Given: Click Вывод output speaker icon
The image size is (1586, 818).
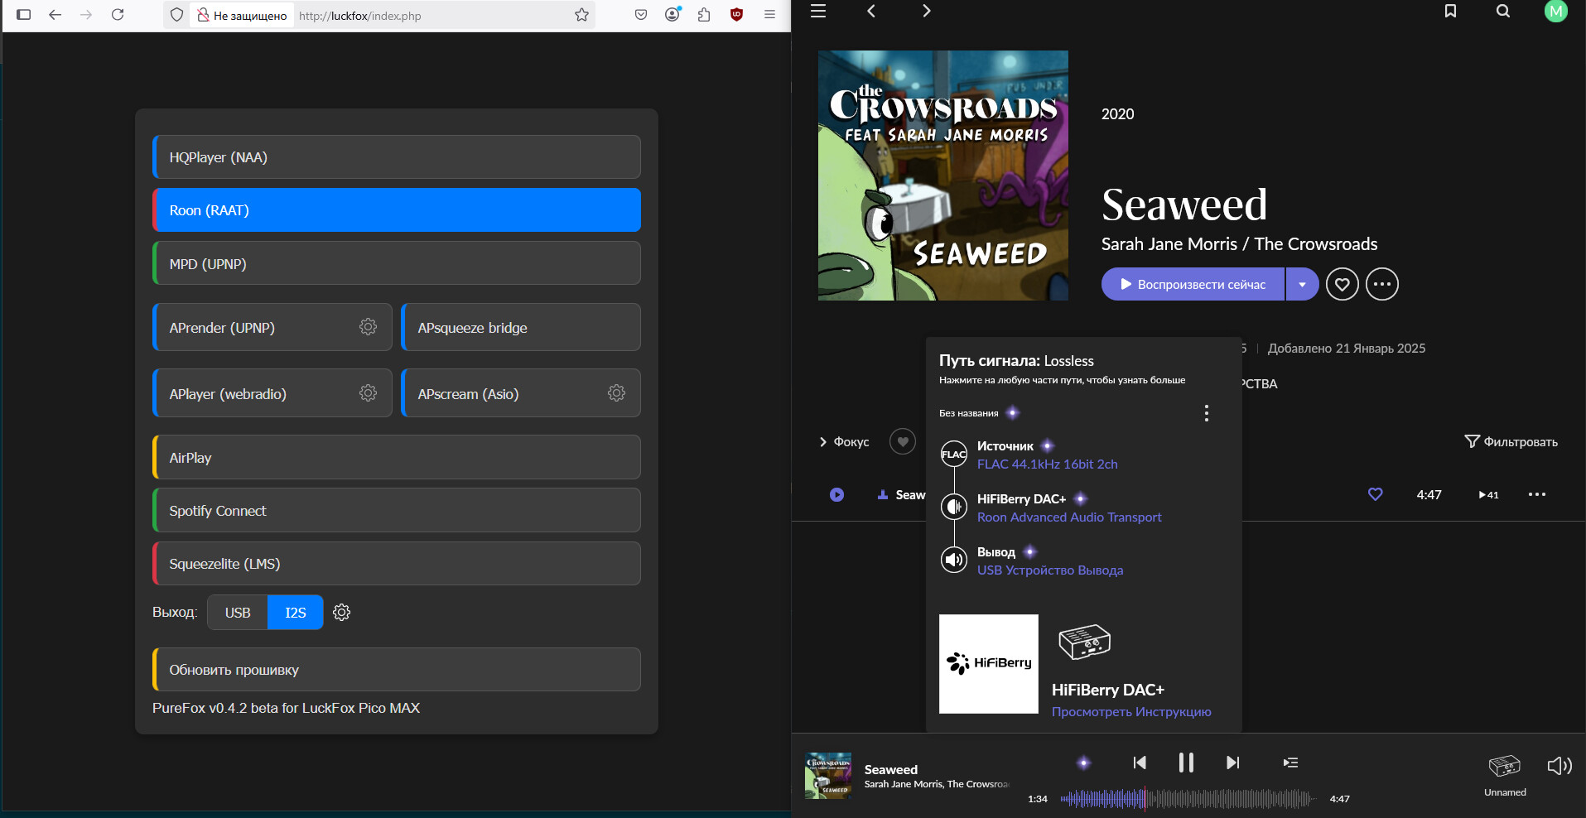Looking at the screenshot, I should (954, 560).
